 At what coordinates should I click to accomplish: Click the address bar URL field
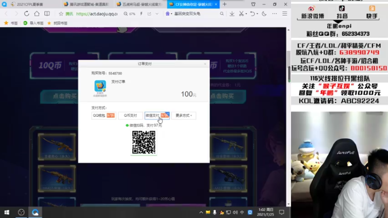[97, 14]
